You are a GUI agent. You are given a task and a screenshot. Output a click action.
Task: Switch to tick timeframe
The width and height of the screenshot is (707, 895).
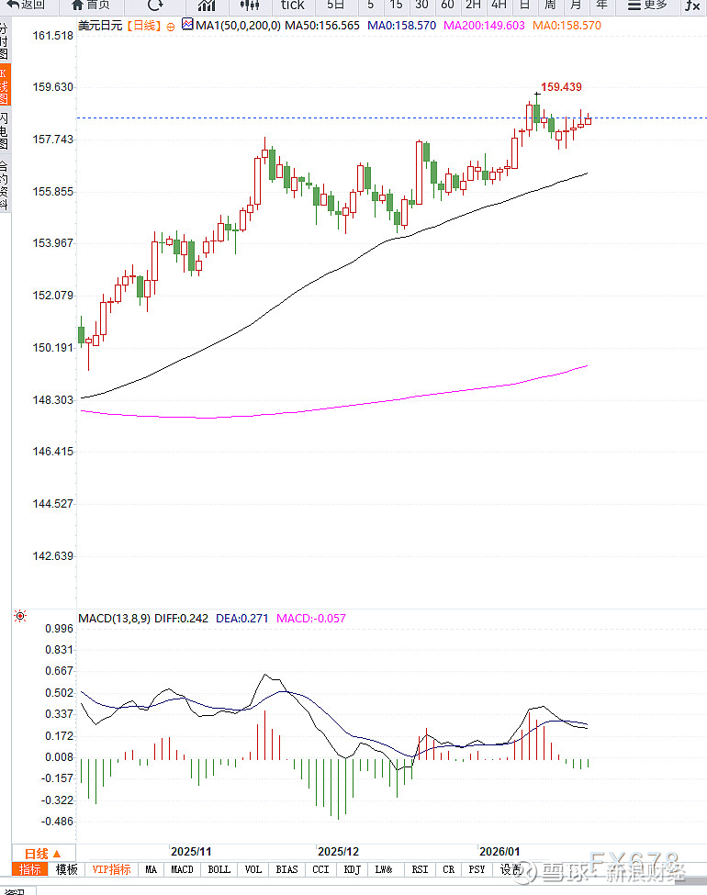[292, 5]
